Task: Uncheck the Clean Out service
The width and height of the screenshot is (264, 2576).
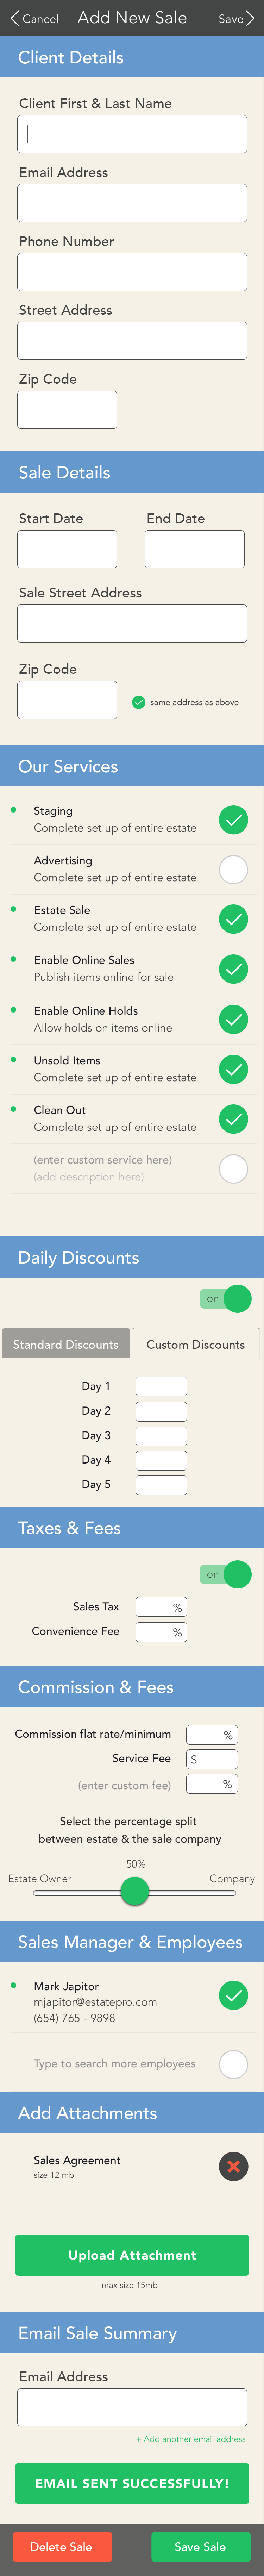Action: 233,1119
